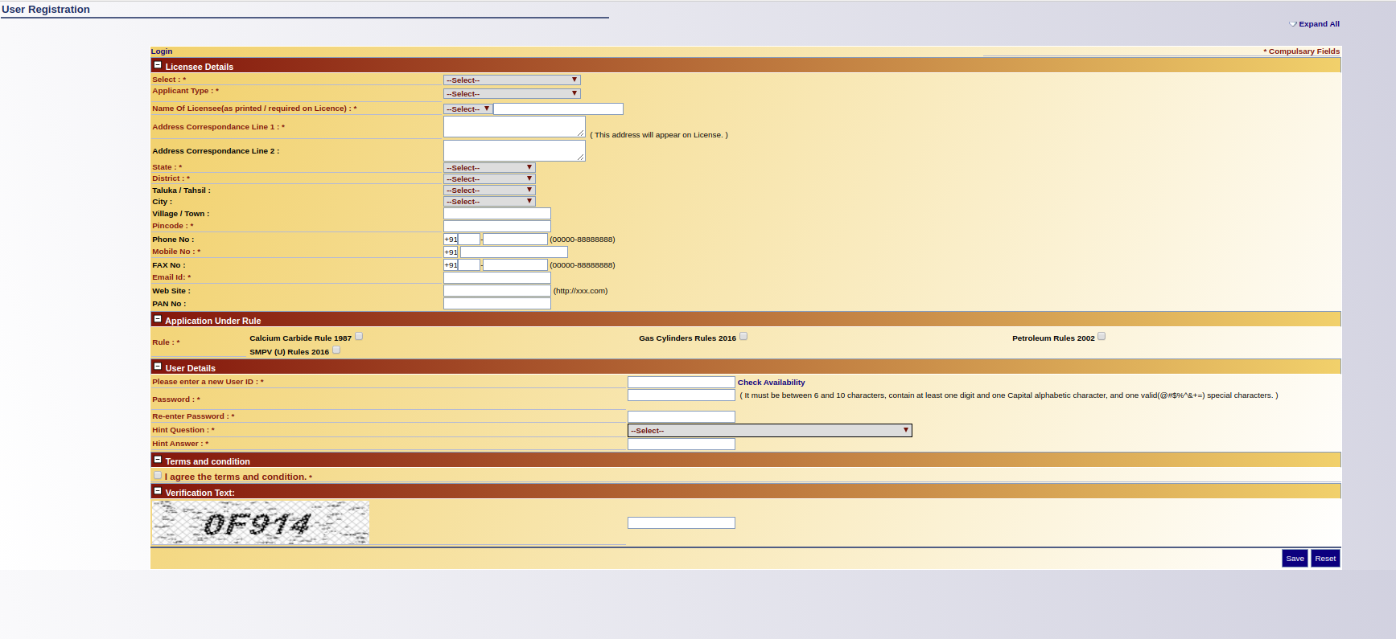Click the Password input field
The image size is (1396, 639).
(x=682, y=395)
